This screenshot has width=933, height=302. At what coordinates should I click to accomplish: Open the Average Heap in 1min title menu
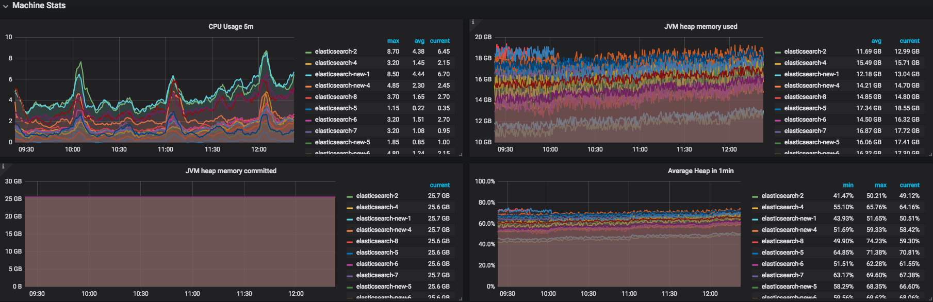[700, 171]
